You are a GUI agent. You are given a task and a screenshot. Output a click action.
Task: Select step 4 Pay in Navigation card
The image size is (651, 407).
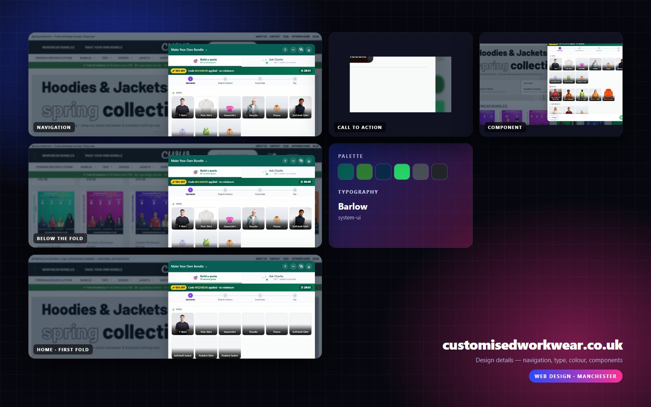295,81
